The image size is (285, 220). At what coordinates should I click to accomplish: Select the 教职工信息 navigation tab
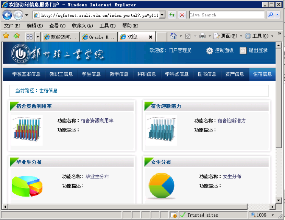pos(61,74)
